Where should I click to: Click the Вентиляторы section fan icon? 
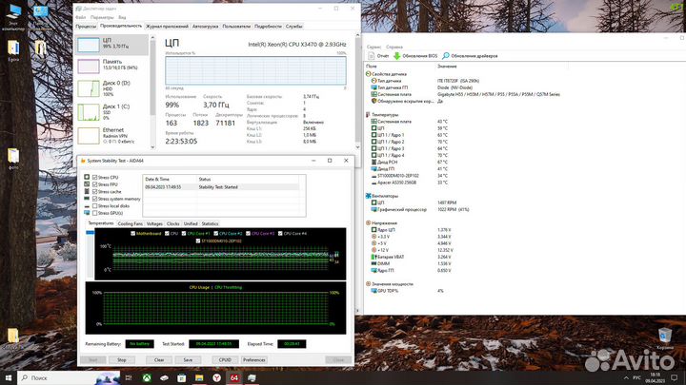pos(368,196)
